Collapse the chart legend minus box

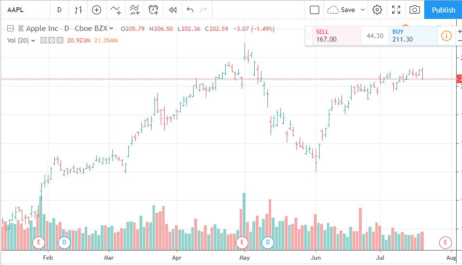[10, 29]
